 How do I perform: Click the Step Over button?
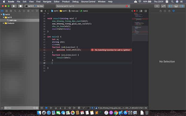tap(56, 108)
